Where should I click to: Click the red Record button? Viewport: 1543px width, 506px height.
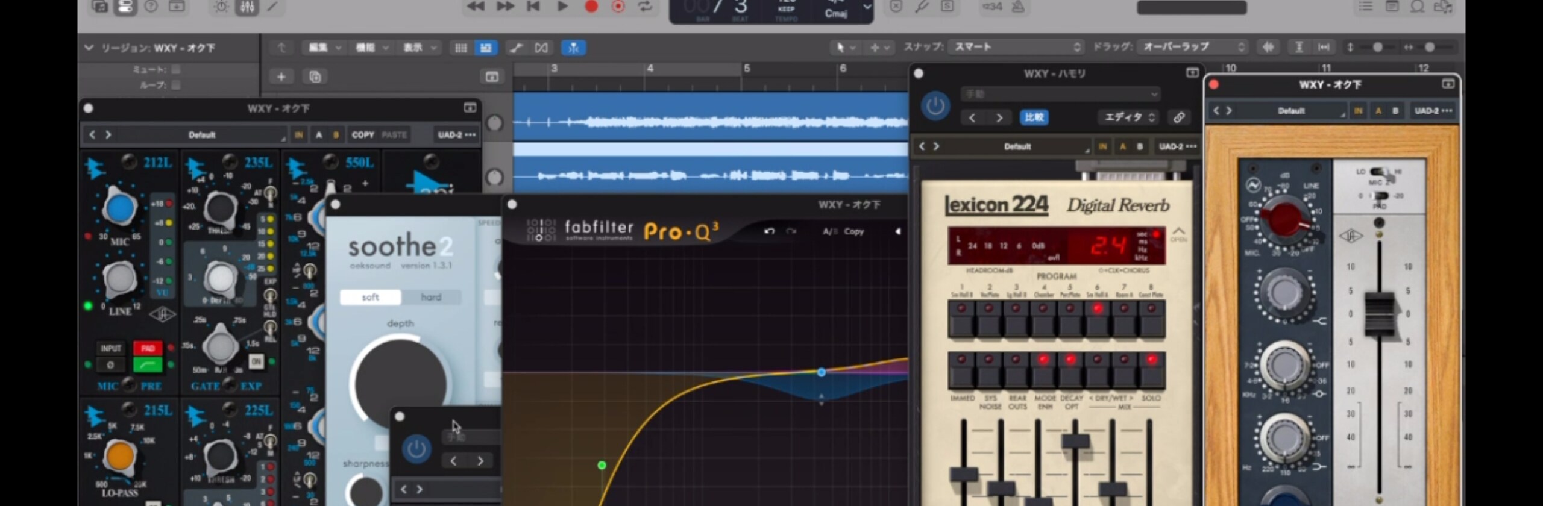[x=591, y=7]
